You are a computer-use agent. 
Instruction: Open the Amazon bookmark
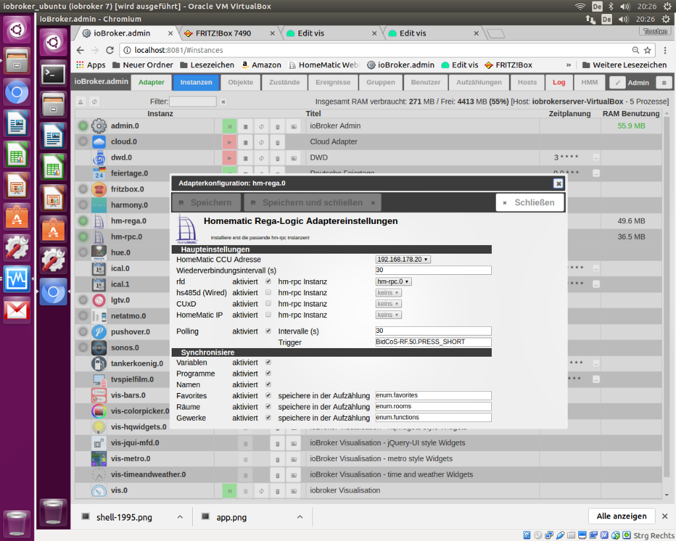tap(261, 65)
